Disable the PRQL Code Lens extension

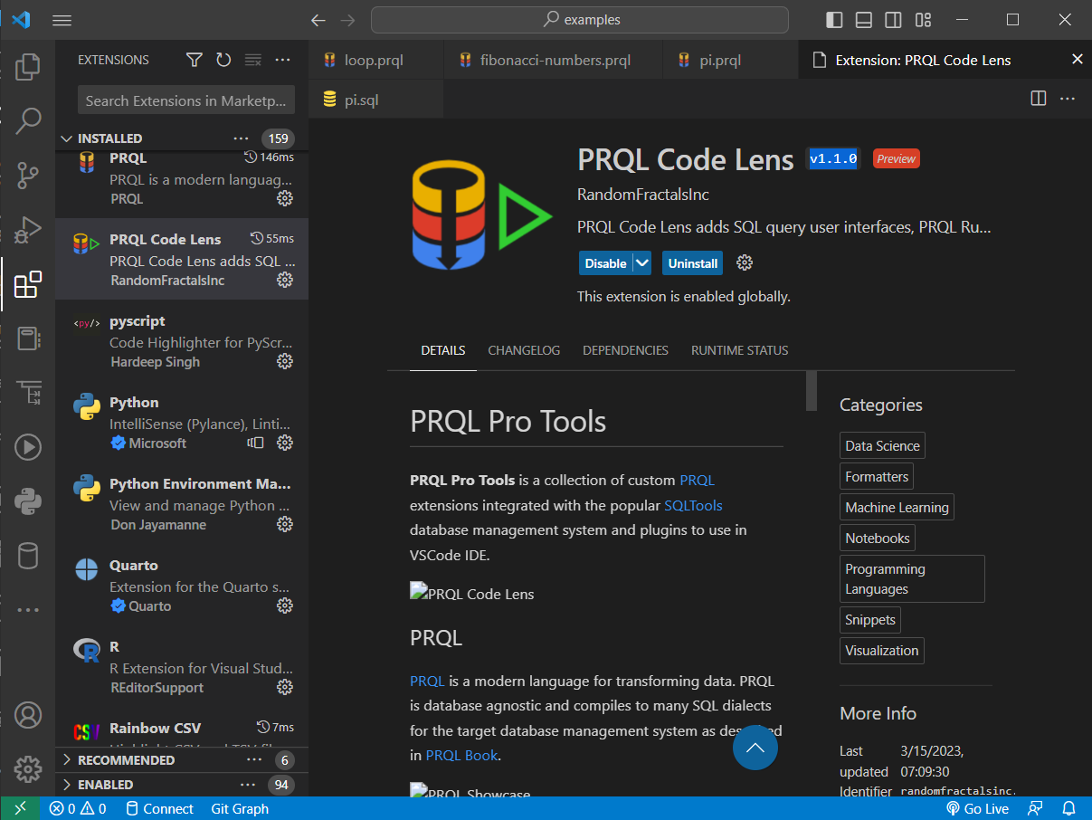606,263
